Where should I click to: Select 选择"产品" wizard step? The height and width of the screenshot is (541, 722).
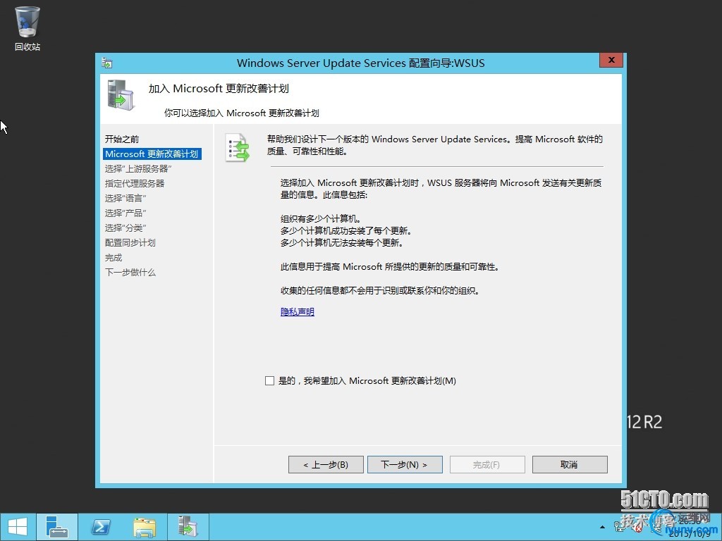pyautogui.click(x=126, y=213)
